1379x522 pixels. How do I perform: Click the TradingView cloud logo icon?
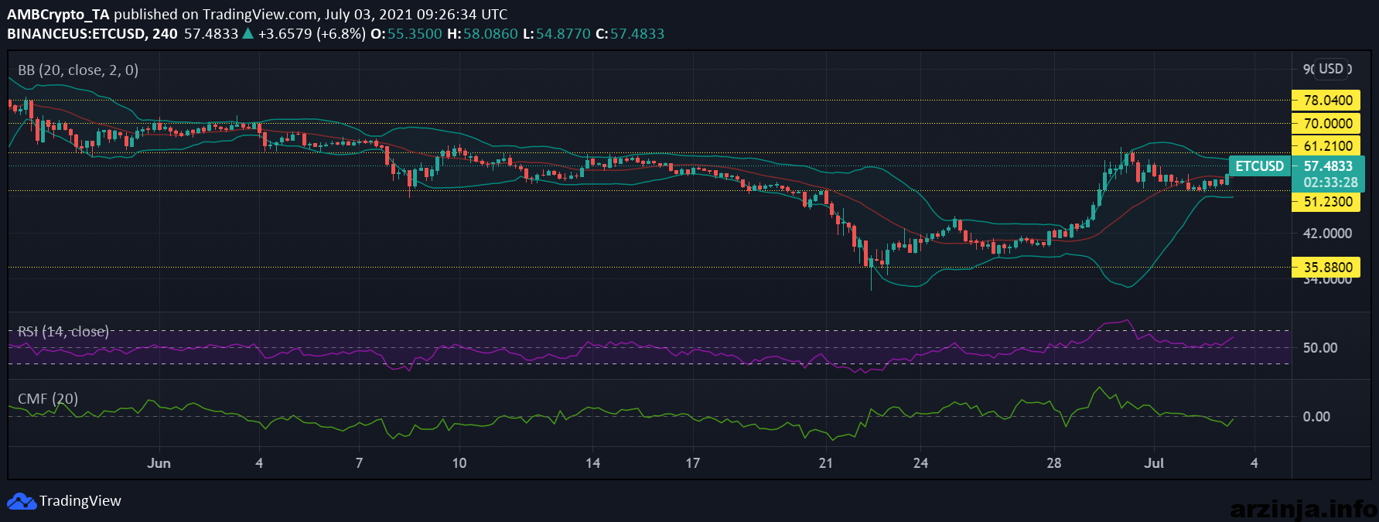(22, 501)
